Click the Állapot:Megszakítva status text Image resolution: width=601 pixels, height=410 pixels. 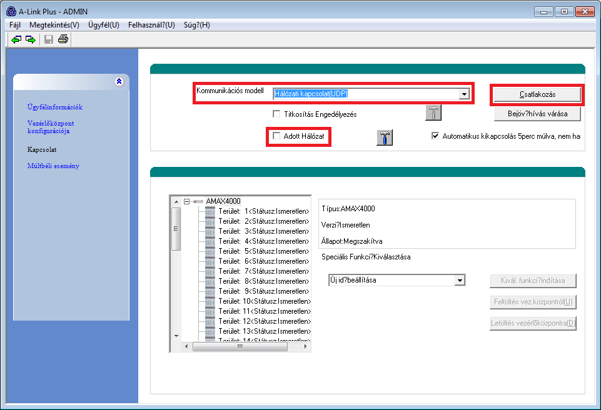click(x=351, y=241)
